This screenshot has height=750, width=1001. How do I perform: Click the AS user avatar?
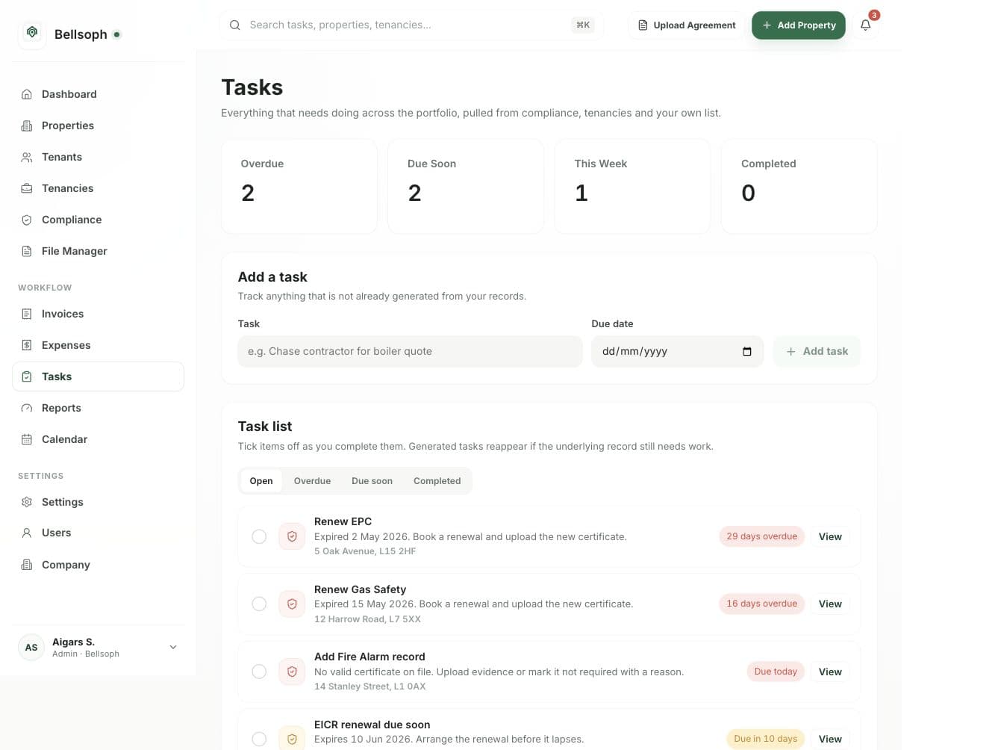click(x=31, y=647)
